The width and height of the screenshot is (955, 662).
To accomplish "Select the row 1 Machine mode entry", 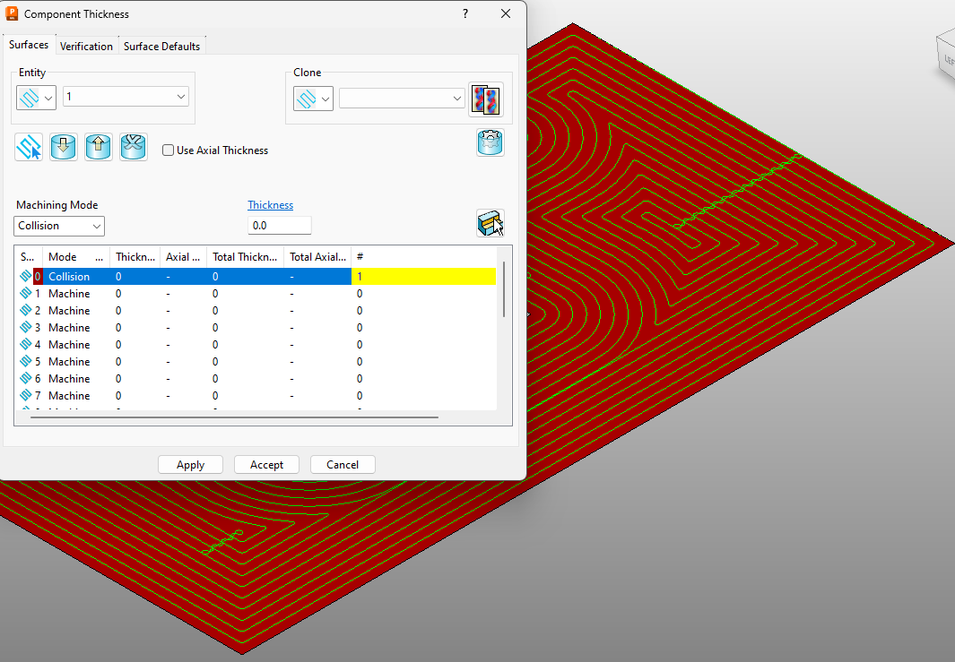I will click(69, 293).
